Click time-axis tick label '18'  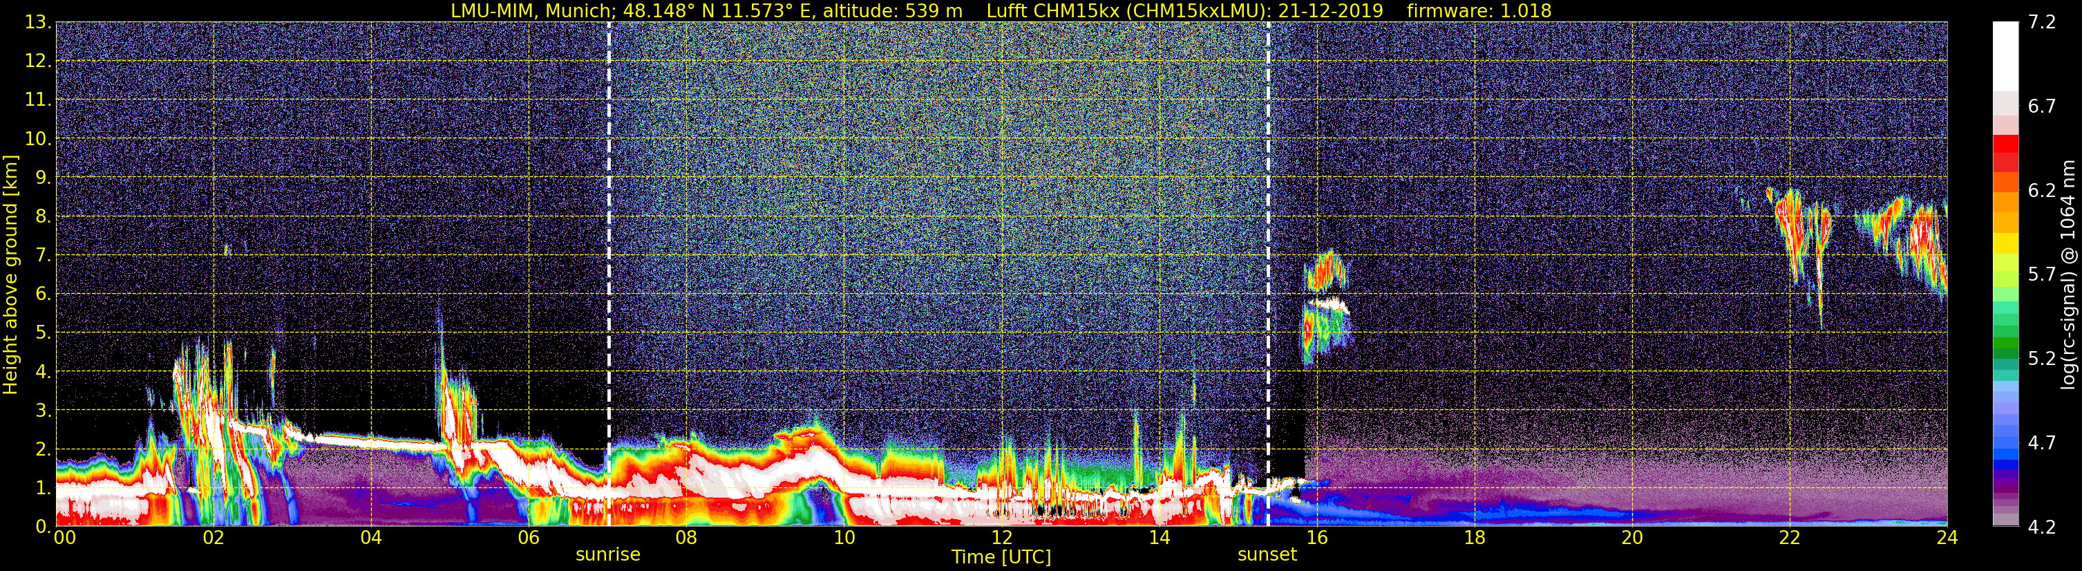click(x=1474, y=539)
